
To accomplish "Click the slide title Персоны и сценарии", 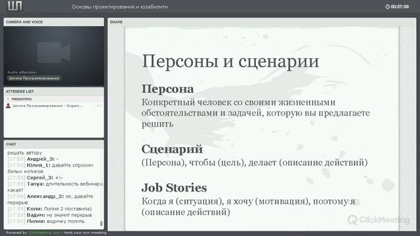I will [230, 61].
